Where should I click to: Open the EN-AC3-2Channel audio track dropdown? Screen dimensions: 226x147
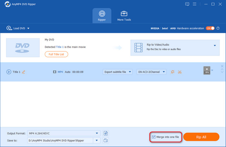coord(151,72)
